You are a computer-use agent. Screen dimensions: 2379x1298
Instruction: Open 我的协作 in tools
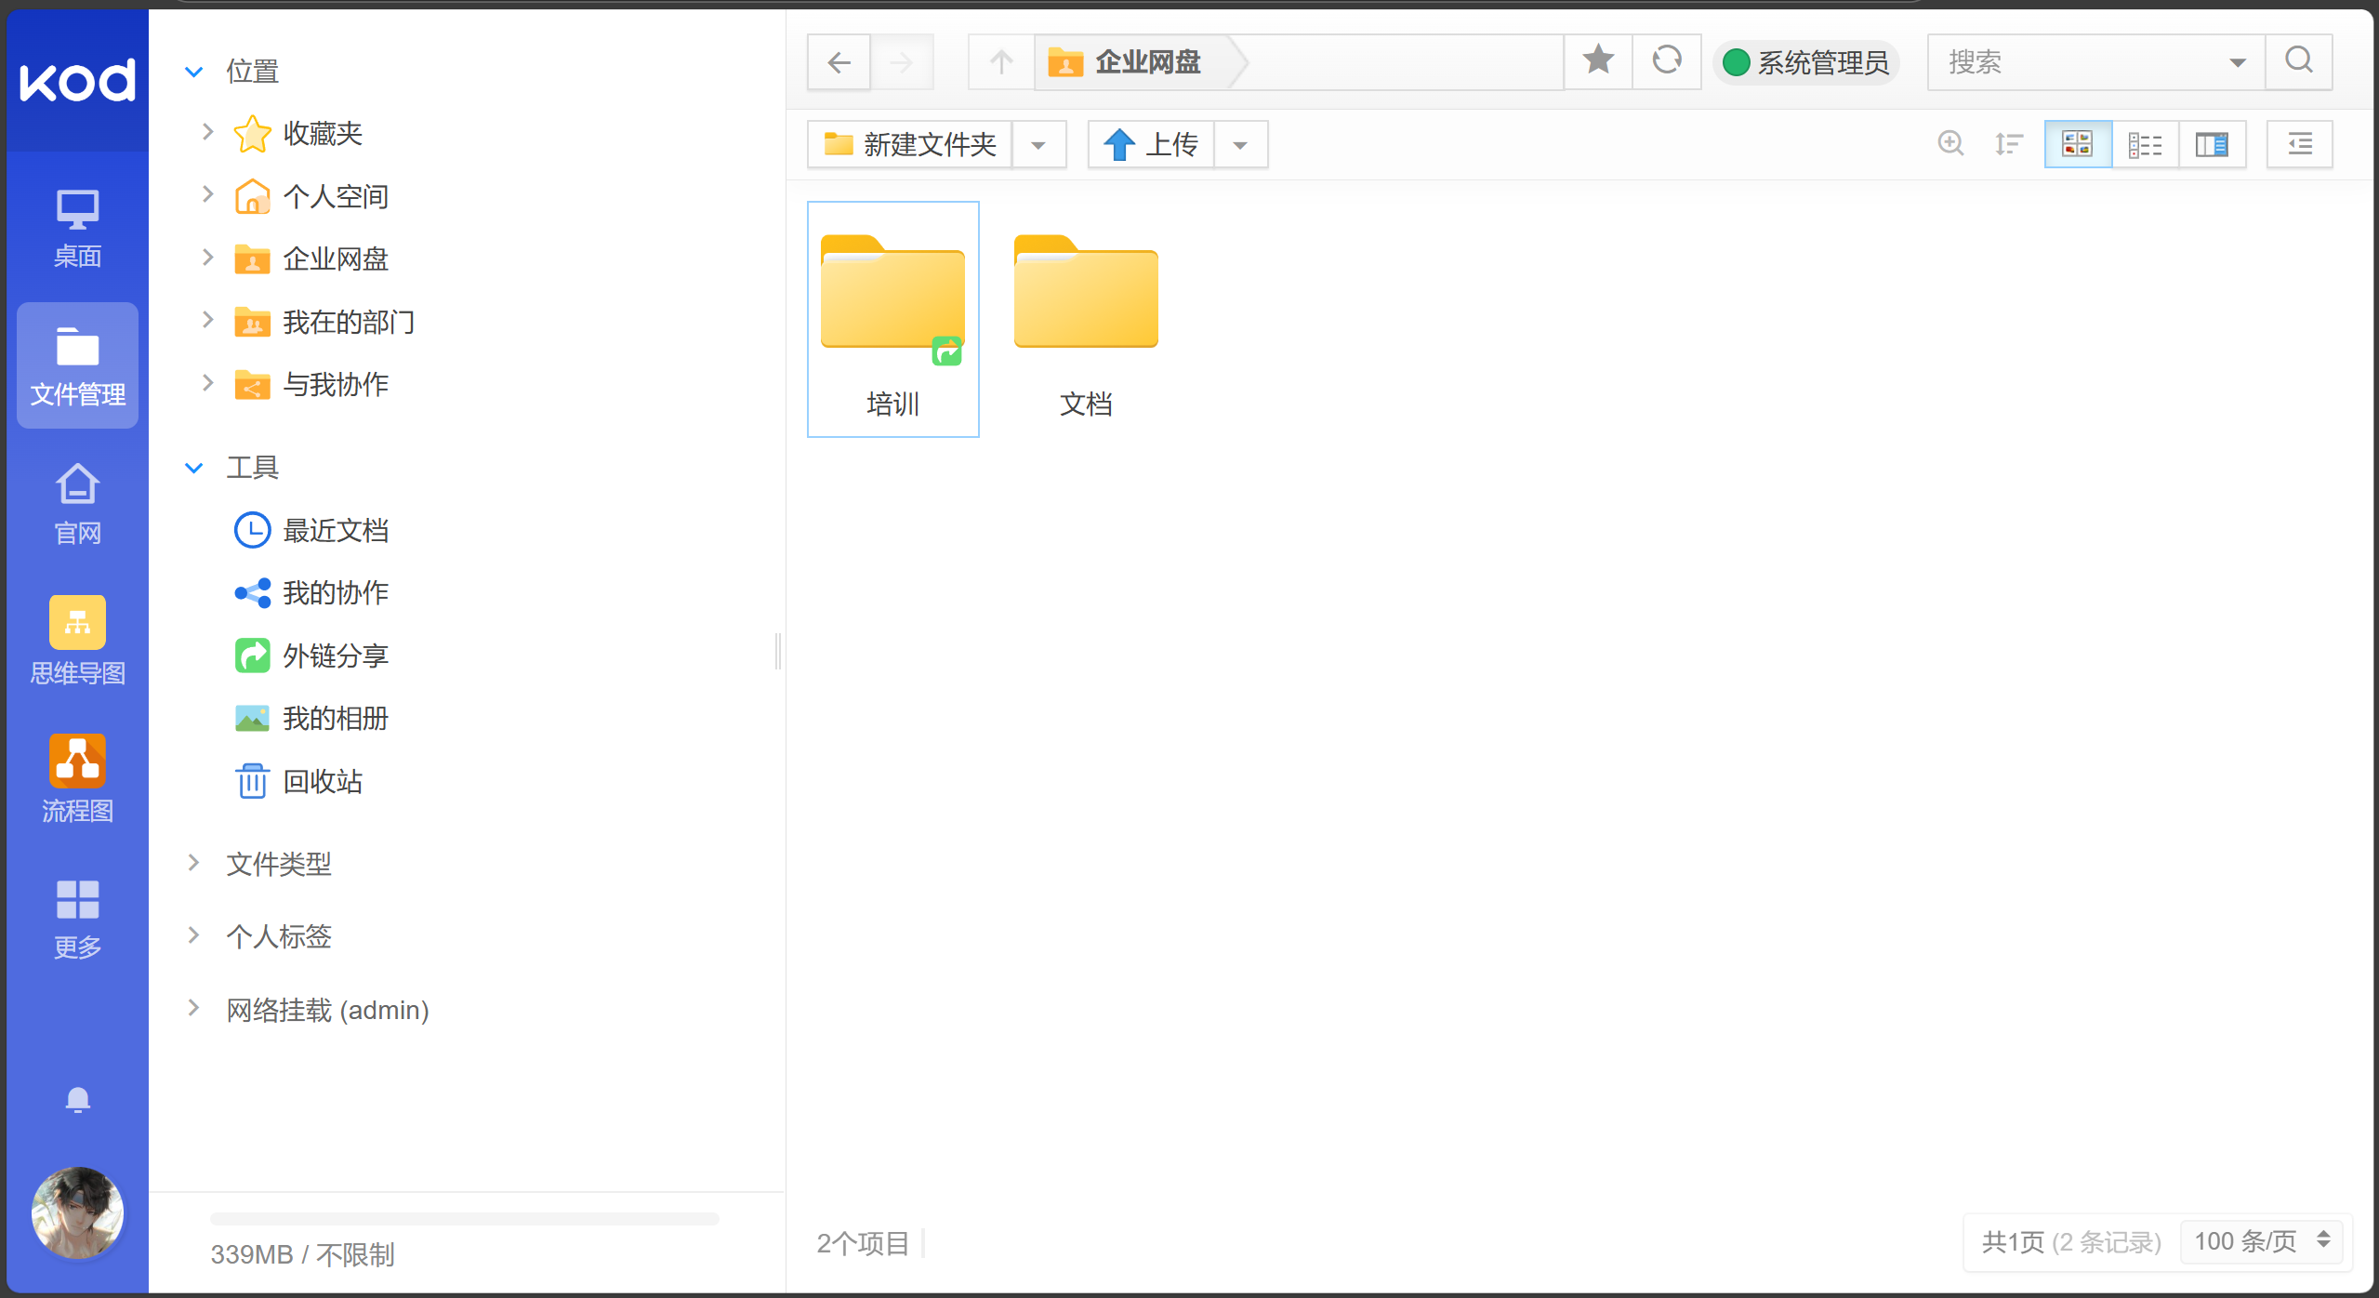pos(311,592)
